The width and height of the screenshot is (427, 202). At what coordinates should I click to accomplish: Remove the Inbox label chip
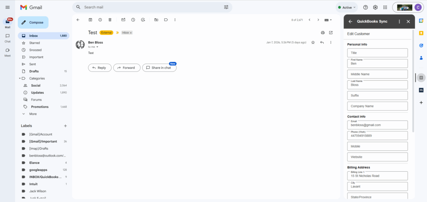(x=131, y=32)
